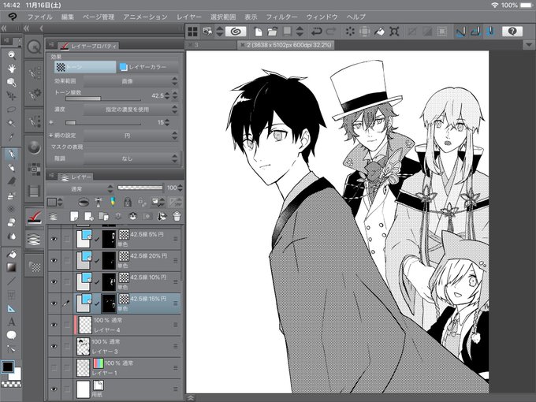Select the Text tool

click(11, 322)
